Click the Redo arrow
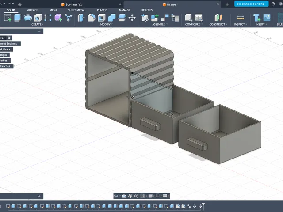The image size is (283, 212). (x=9, y=4)
